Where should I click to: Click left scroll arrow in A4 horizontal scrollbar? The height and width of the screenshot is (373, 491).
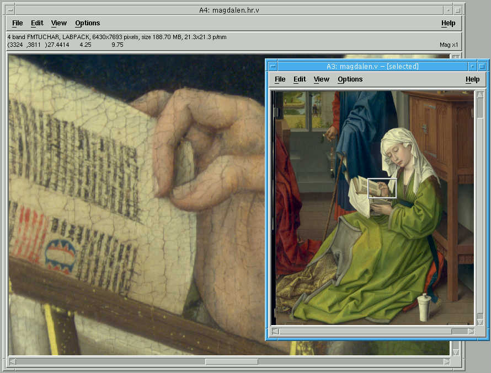(13, 362)
